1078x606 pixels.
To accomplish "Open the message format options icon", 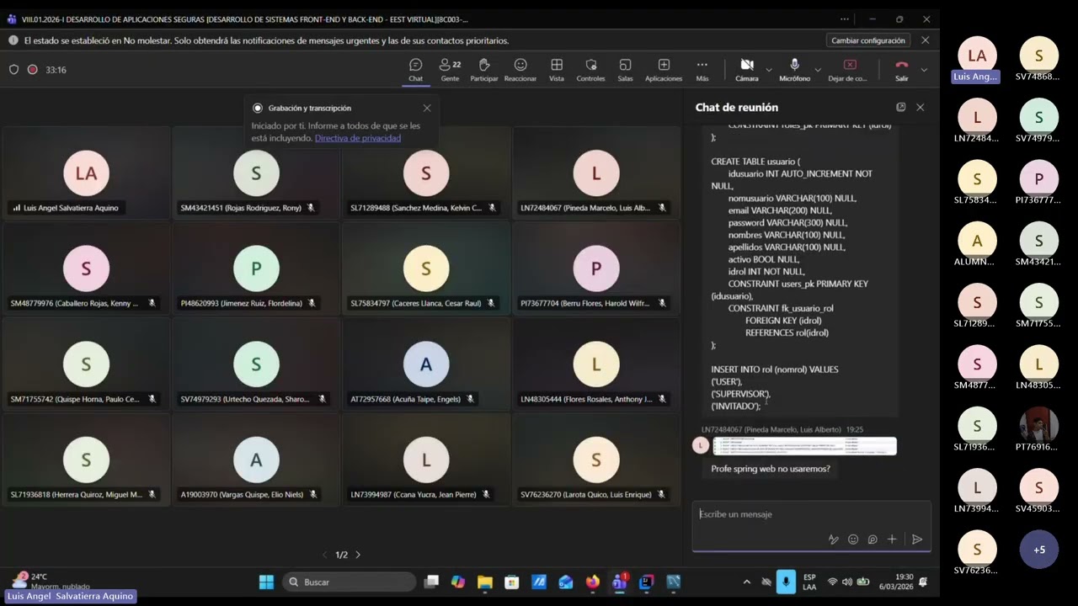I will click(833, 540).
